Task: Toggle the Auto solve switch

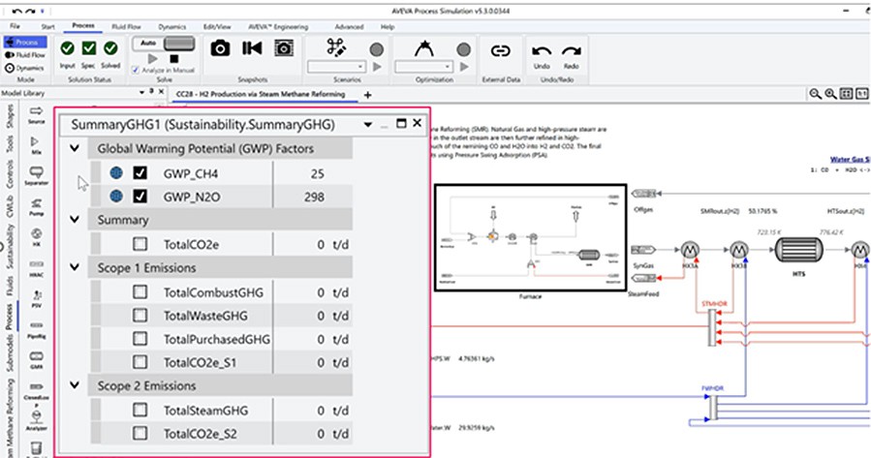Action: pyautogui.click(x=179, y=44)
